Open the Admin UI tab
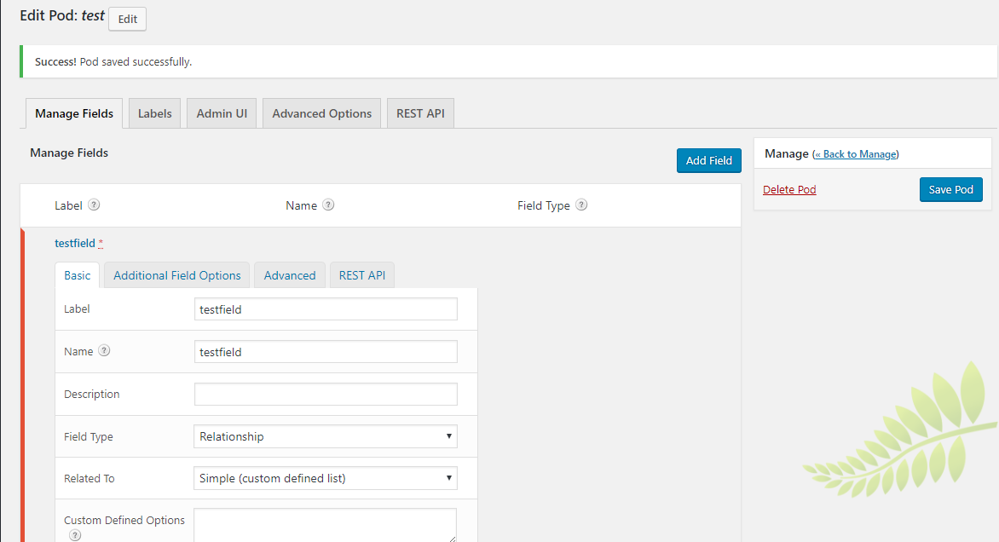Screen dimensions: 999x542 (x=221, y=112)
